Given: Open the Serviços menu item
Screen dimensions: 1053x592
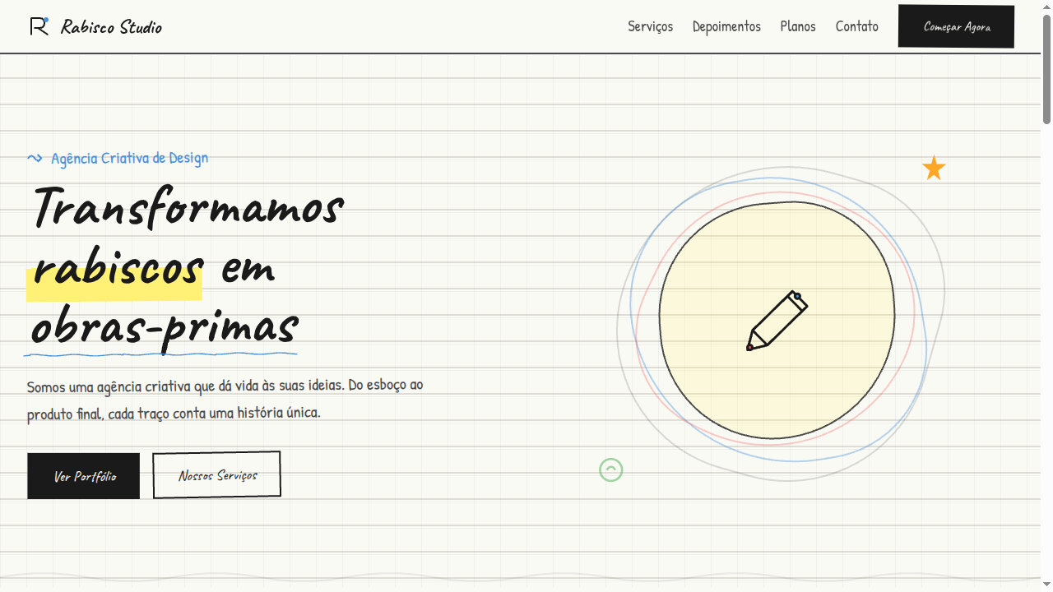Looking at the screenshot, I should (x=650, y=26).
